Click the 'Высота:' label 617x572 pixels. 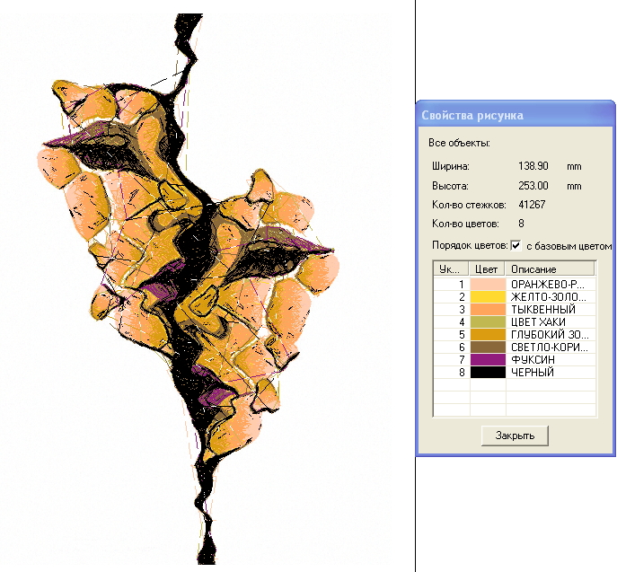pyautogui.click(x=450, y=185)
